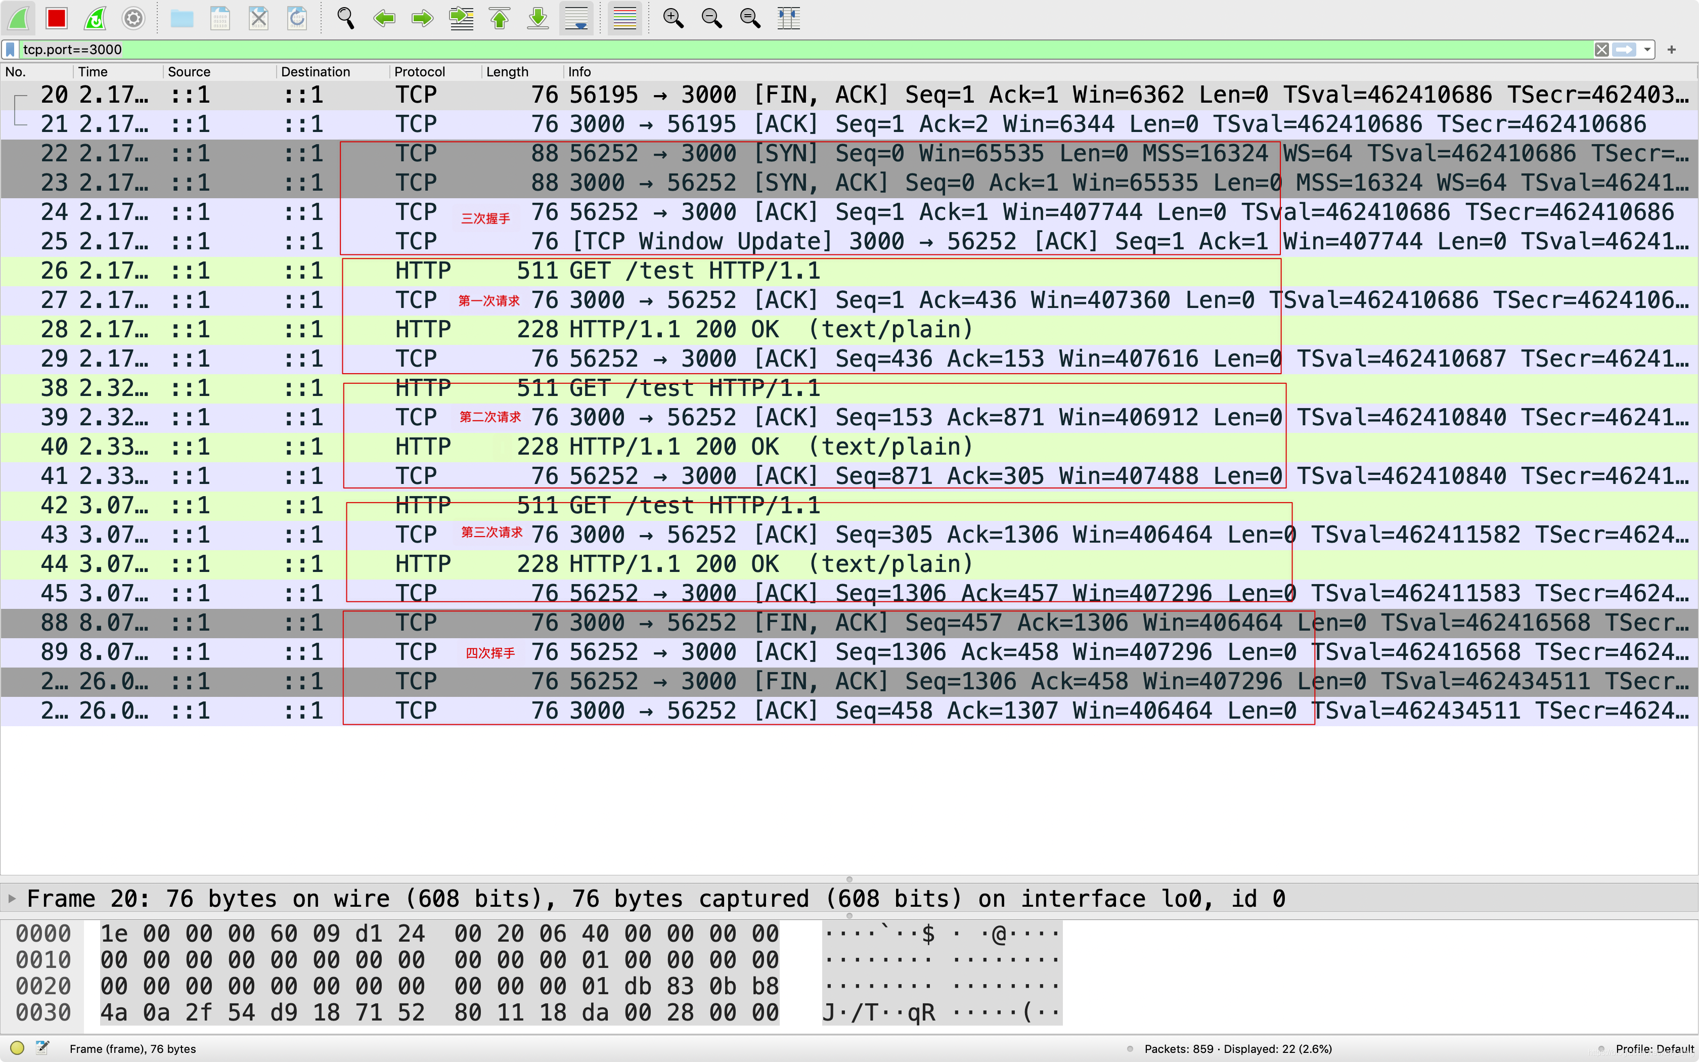Apply the display filter arrow button
This screenshot has width=1699, height=1062.
click(x=1624, y=50)
